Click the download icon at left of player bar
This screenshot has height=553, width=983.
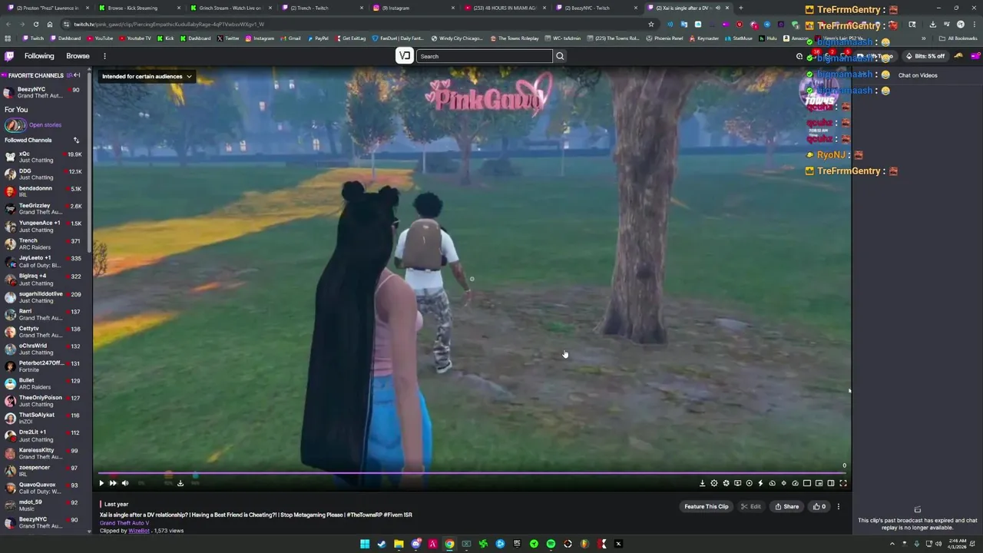point(180,483)
